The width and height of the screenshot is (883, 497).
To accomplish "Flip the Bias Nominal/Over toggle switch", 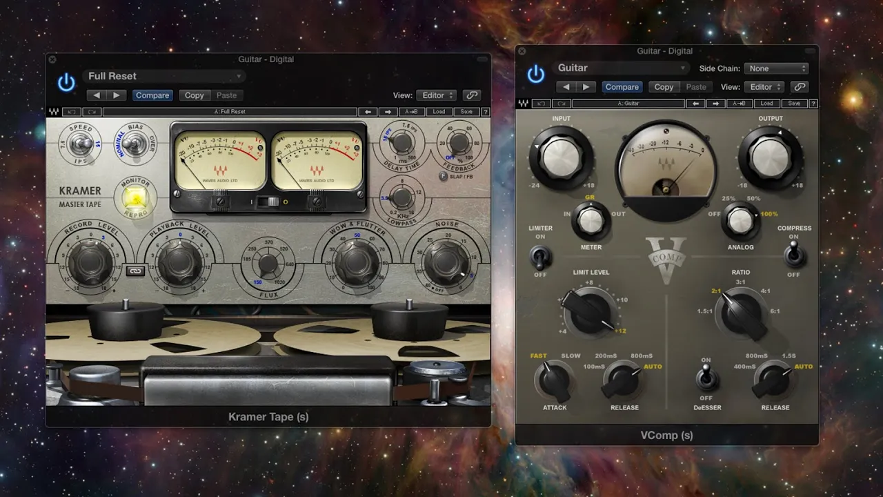I will [135, 144].
